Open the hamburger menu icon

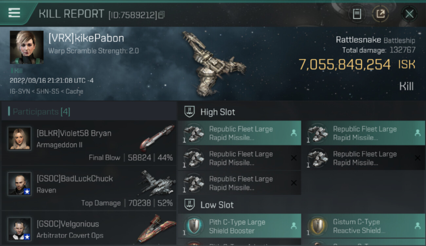pyautogui.click(x=14, y=13)
